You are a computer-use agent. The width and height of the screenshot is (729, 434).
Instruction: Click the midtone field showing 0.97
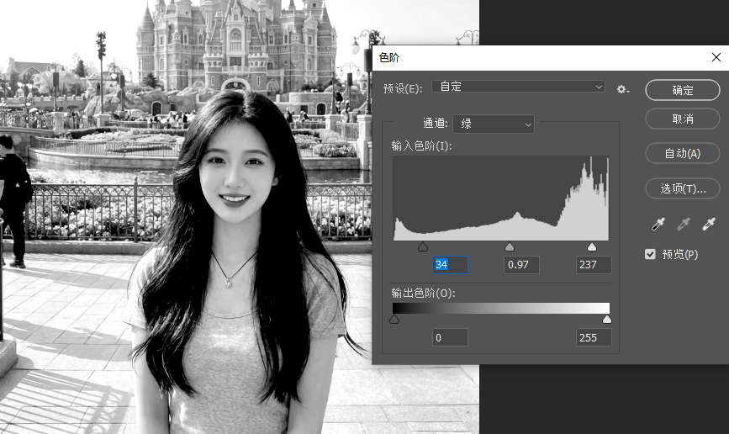coord(521,265)
